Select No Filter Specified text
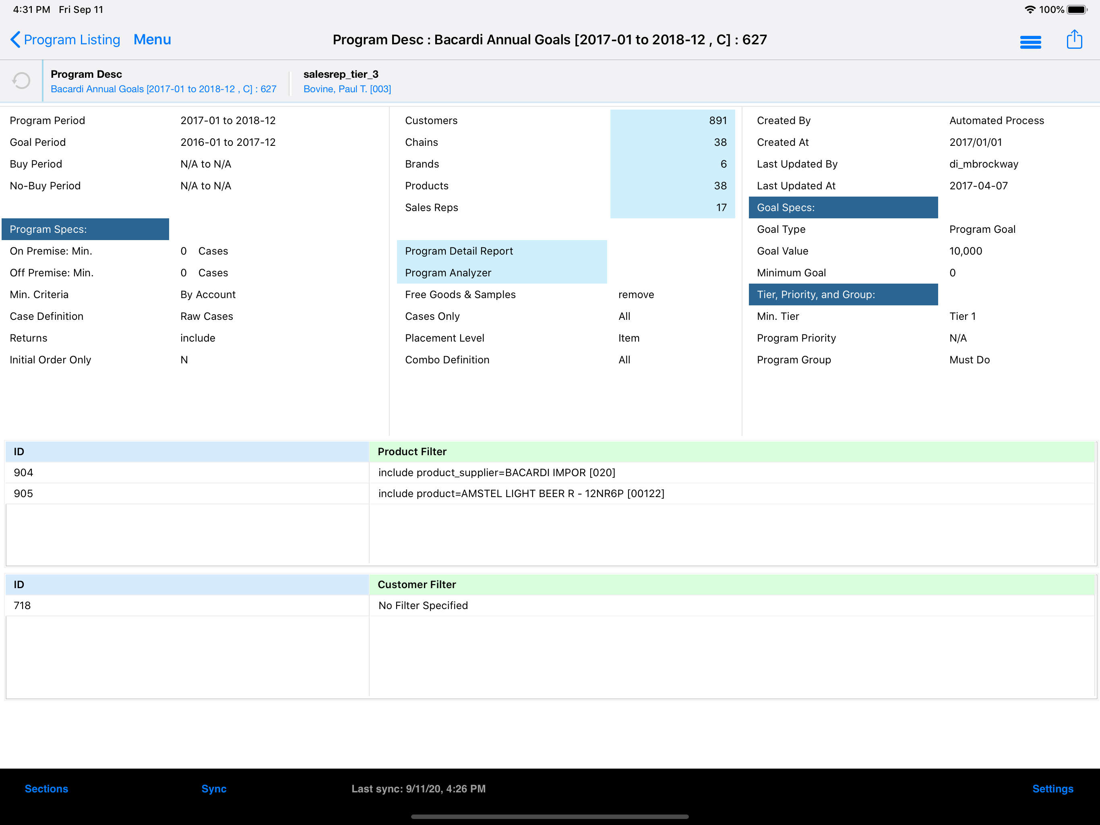Viewport: 1100px width, 825px height. coord(423,605)
